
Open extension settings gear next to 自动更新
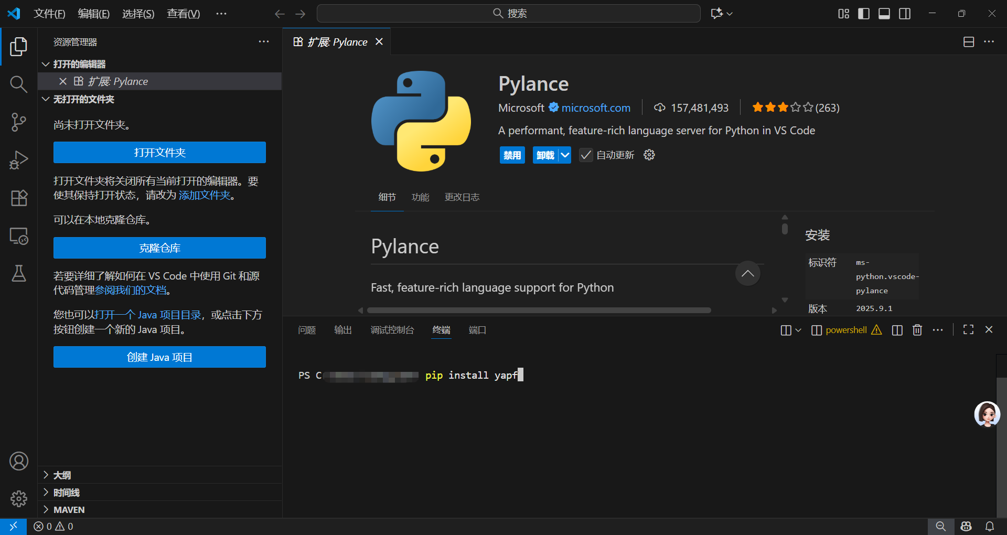(x=649, y=155)
